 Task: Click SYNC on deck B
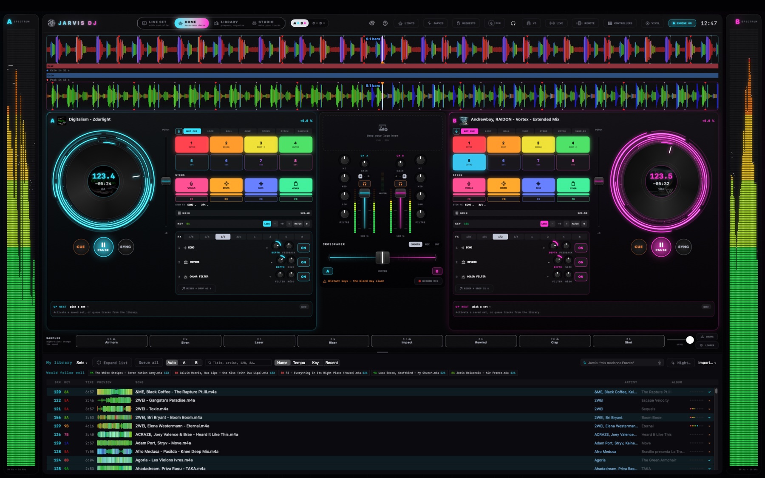683,247
